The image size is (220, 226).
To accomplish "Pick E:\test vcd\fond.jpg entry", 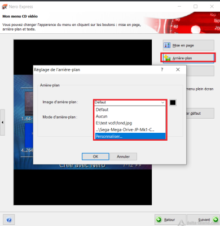I will tap(130, 123).
